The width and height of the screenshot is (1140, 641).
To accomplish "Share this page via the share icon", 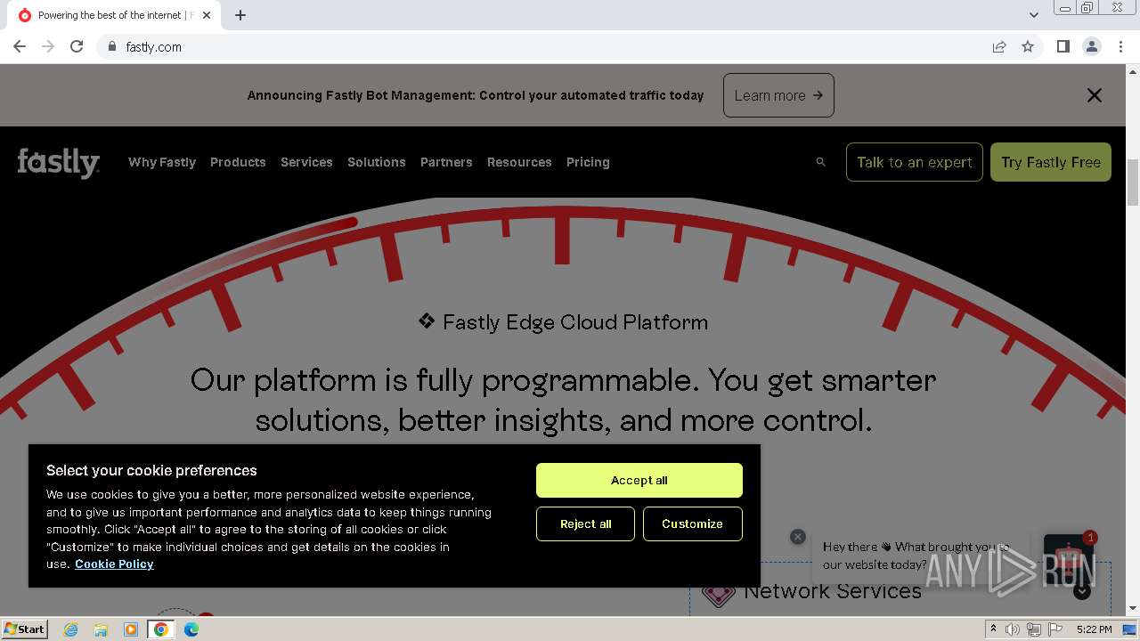I will click(999, 46).
